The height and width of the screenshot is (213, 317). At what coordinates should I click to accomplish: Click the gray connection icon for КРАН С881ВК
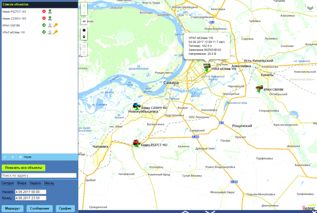click(x=50, y=25)
